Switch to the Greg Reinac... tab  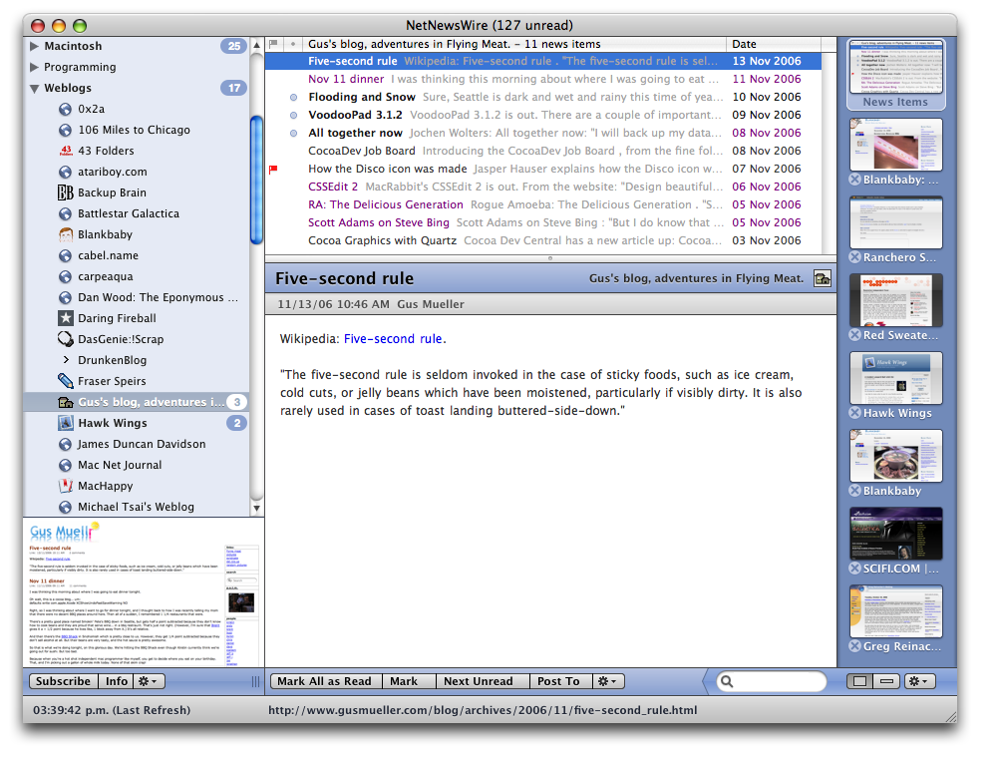coord(895,611)
